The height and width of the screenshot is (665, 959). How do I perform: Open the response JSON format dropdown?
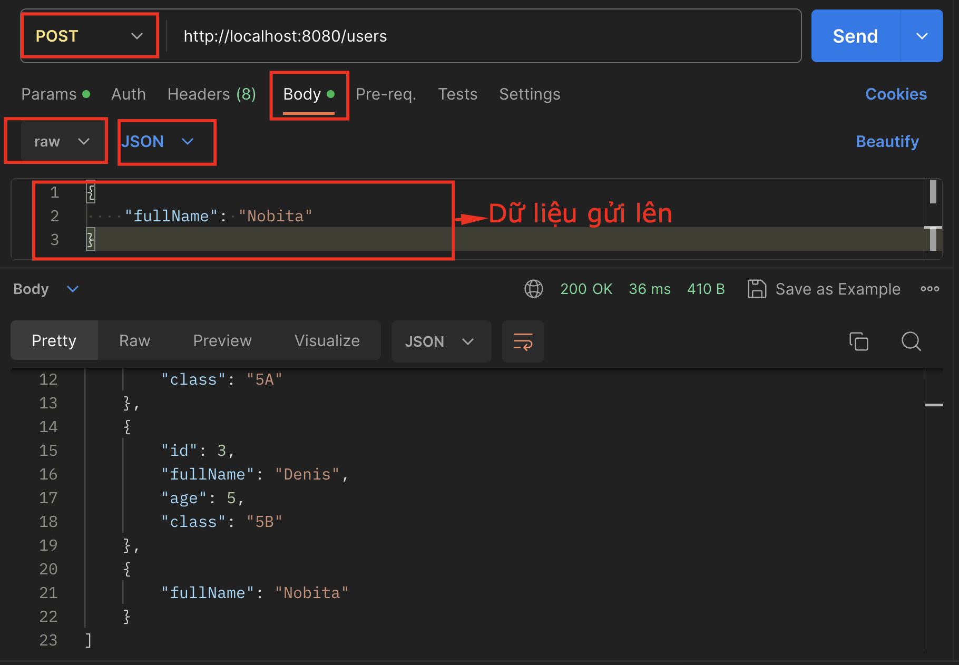tap(441, 341)
